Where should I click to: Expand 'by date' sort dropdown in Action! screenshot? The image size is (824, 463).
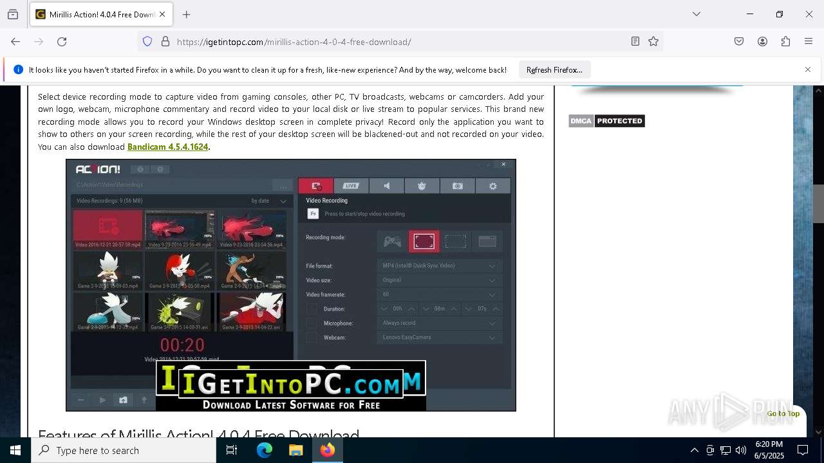coord(269,201)
